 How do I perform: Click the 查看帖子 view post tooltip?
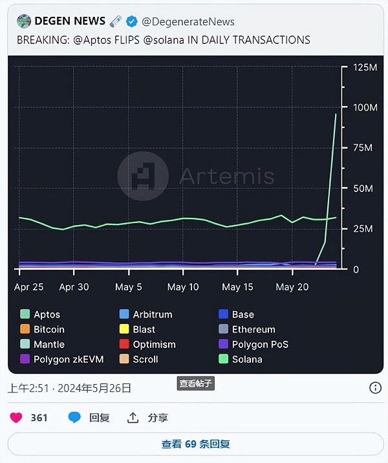[x=195, y=383]
